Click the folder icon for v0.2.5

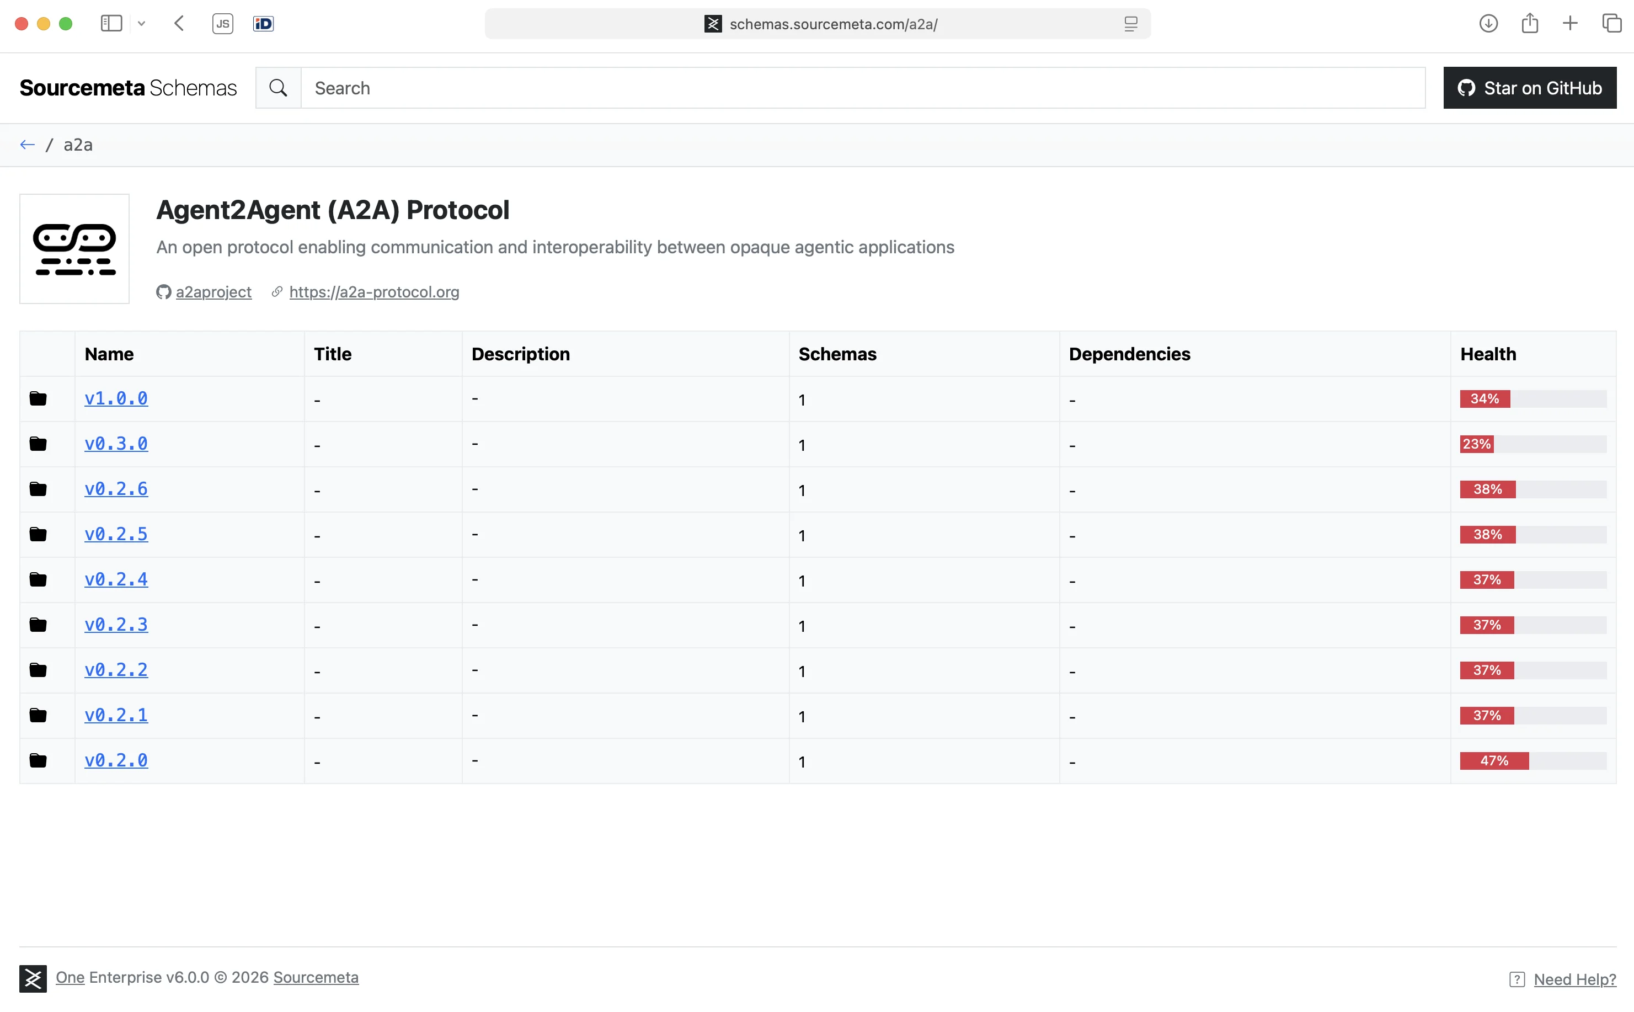click(38, 534)
